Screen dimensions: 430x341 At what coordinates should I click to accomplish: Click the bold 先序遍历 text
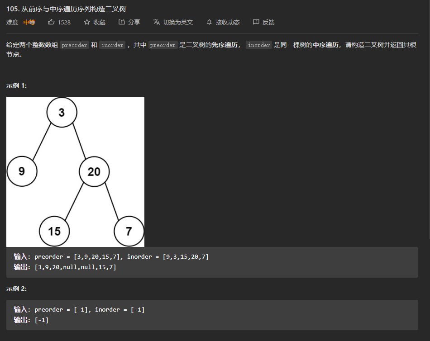[225, 45]
